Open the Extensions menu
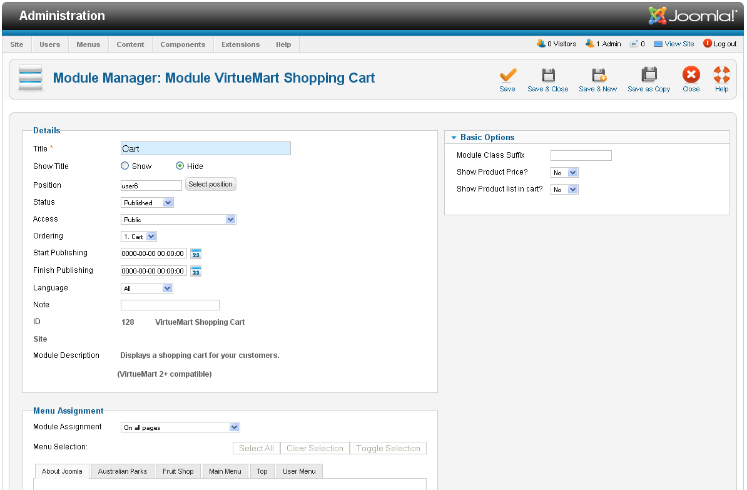747x490 pixels. coord(240,44)
